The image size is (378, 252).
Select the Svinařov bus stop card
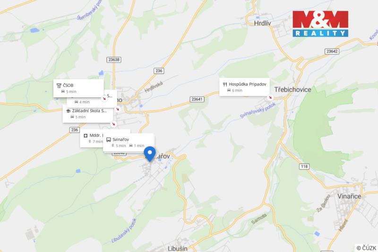pos(128,142)
